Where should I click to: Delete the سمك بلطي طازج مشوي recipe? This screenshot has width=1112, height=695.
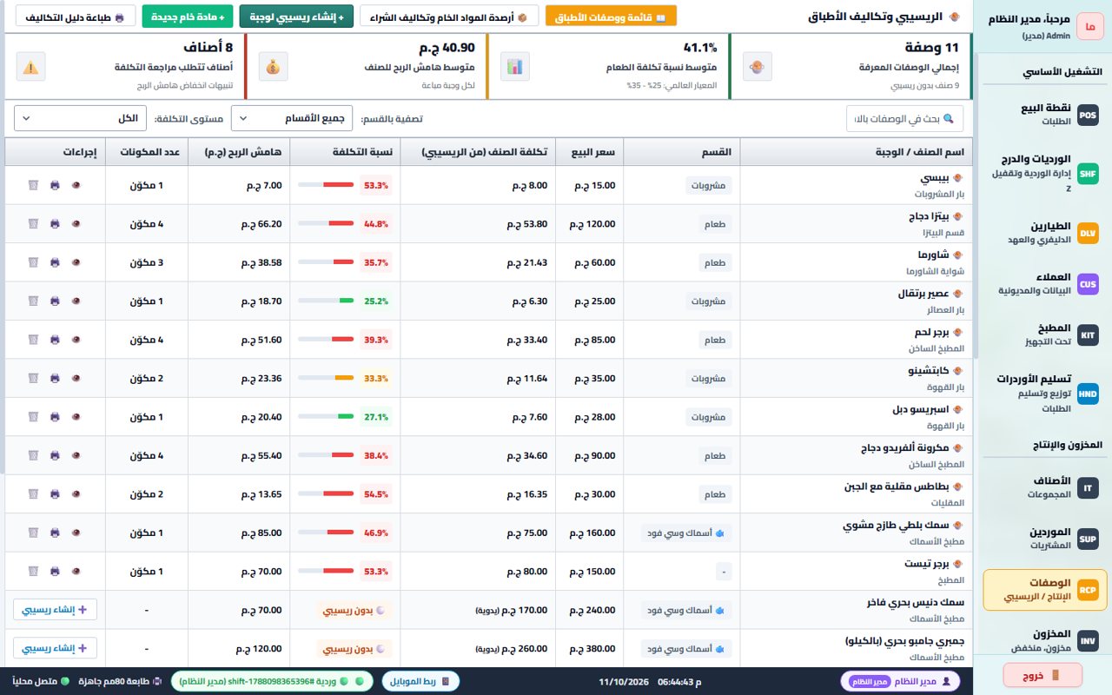tap(33, 533)
